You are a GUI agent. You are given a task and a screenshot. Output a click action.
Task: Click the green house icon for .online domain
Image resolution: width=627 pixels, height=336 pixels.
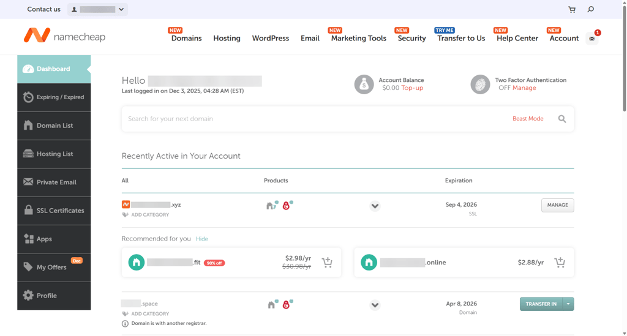369,263
